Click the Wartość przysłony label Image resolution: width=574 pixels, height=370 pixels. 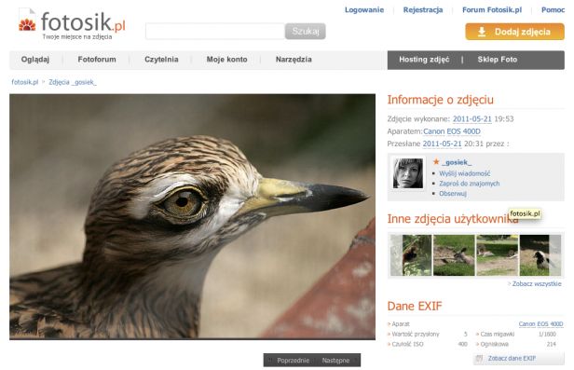coord(416,335)
